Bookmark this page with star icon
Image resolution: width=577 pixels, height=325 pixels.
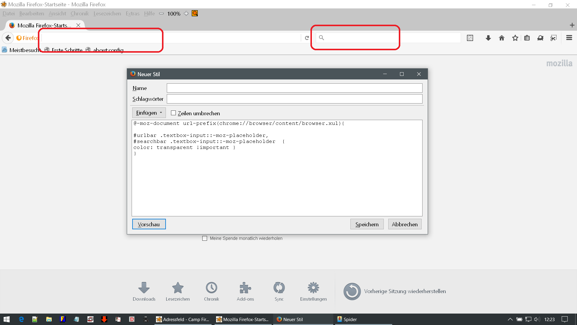pos(515,38)
